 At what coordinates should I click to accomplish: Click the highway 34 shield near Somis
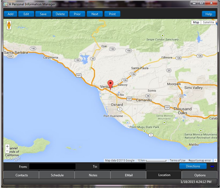pos(148,96)
